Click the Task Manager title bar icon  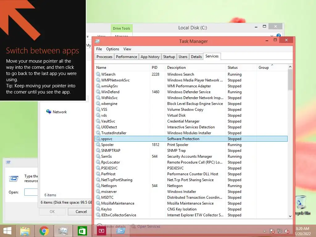click(98, 41)
